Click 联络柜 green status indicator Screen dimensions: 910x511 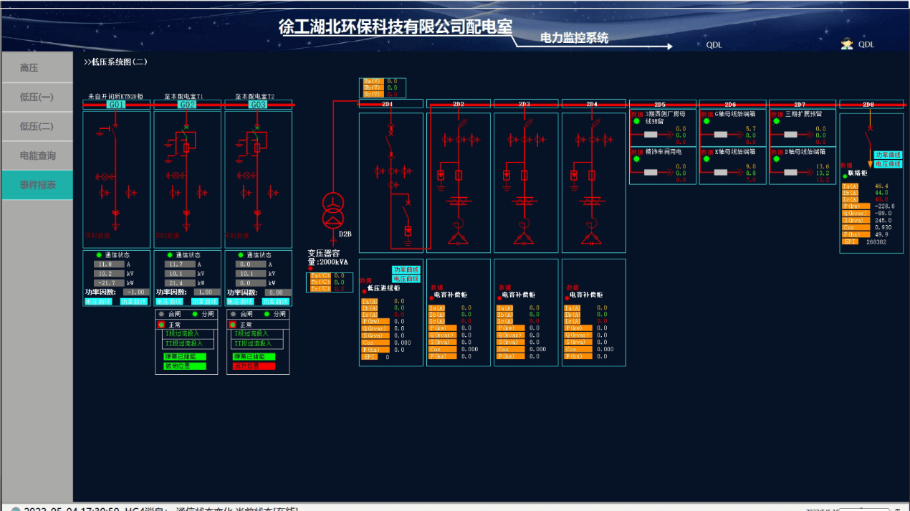pos(845,176)
